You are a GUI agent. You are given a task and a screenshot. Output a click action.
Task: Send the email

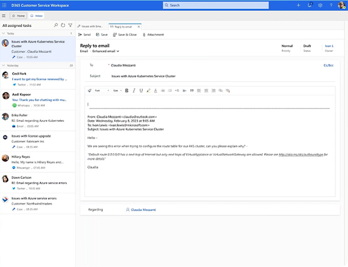tap(84, 34)
